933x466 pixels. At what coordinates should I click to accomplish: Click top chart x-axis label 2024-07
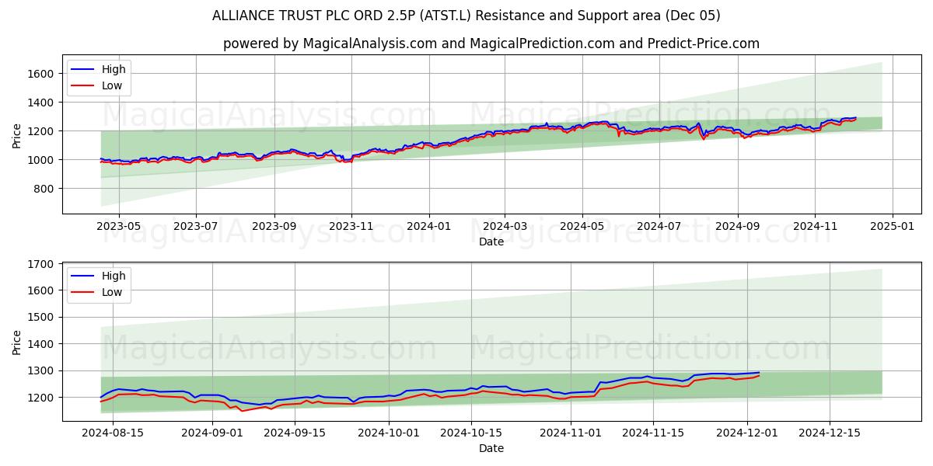pos(659,228)
